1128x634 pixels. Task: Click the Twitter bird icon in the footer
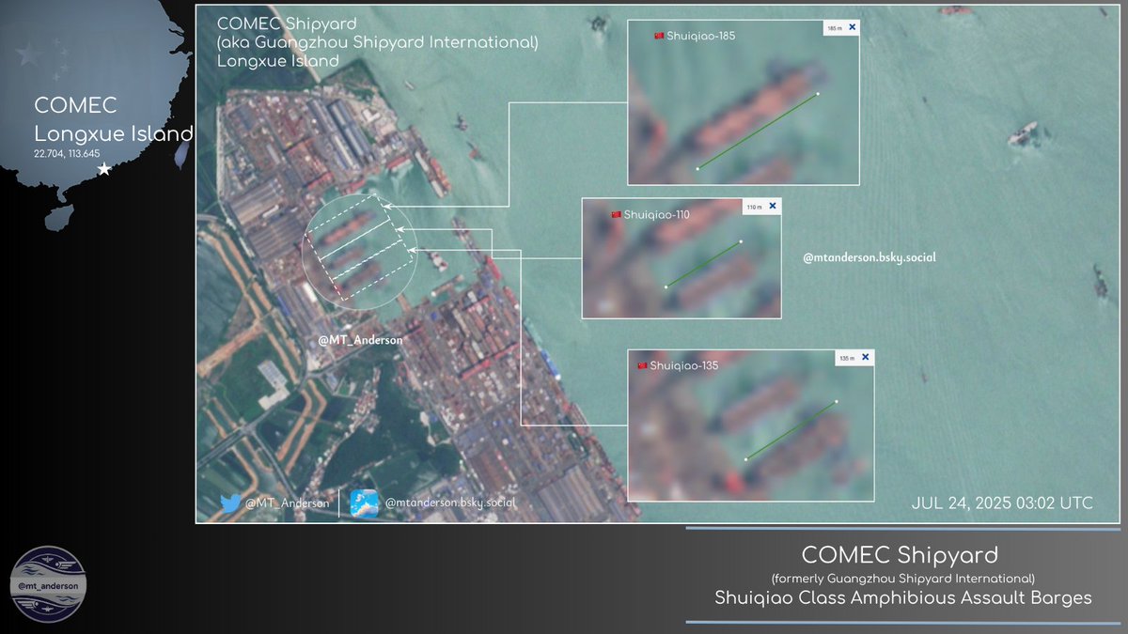click(232, 503)
